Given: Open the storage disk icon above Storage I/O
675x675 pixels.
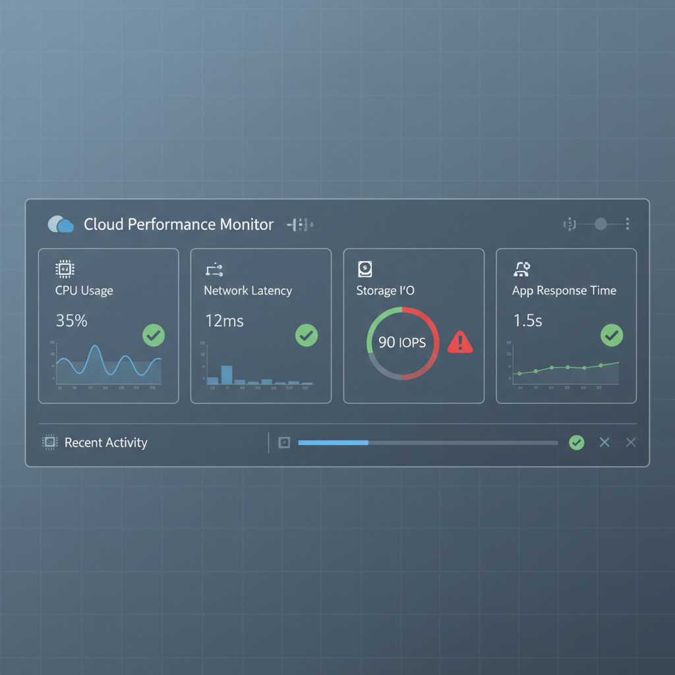Looking at the screenshot, I should tap(365, 268).
